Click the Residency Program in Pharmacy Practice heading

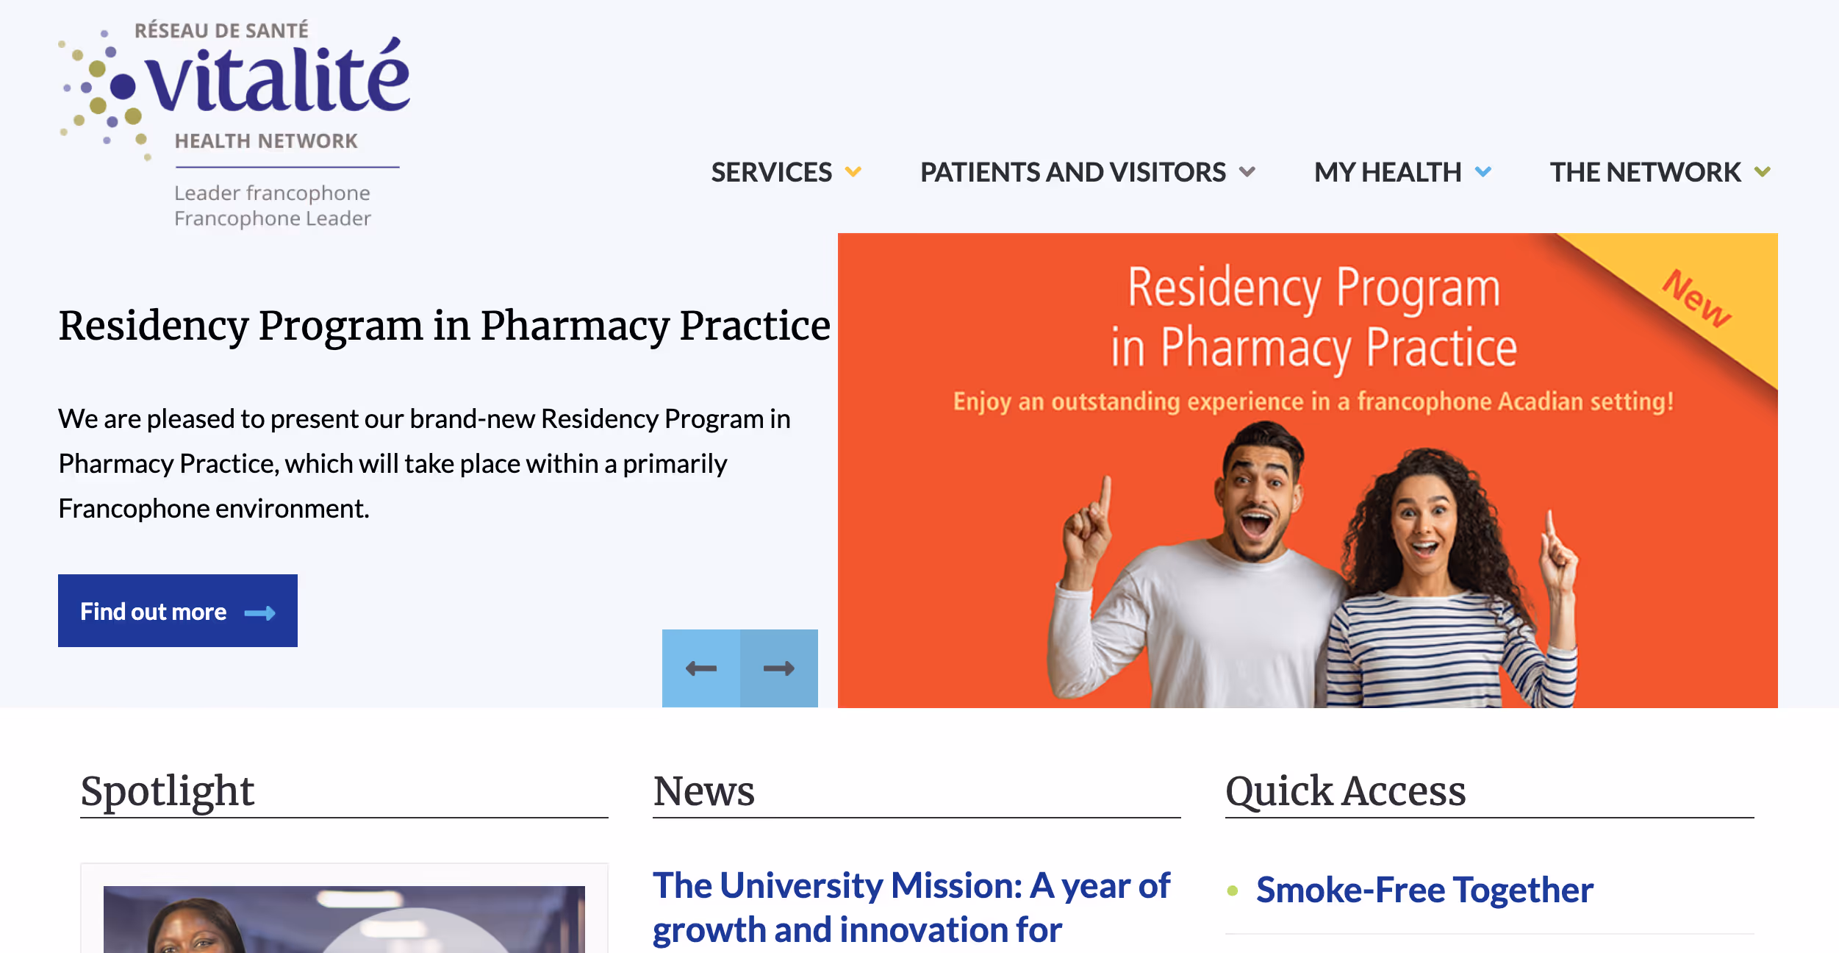point(444,325)
